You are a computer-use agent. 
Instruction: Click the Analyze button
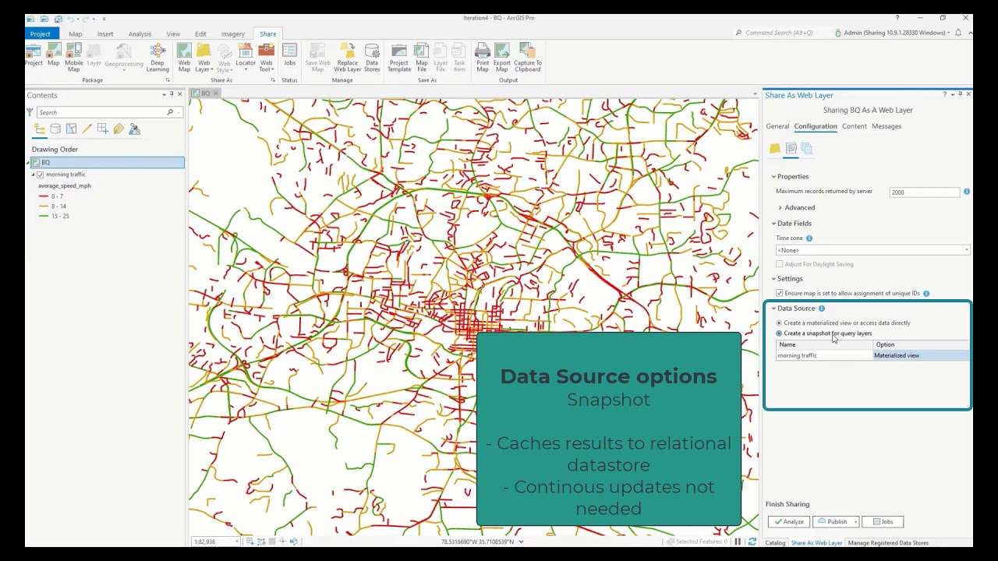click(x=789, y=522)
